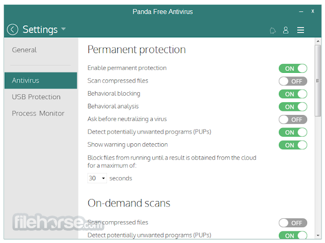Screen dimensions: 325x243
Task: Open the user account icon
Action: tap(286, 30)
